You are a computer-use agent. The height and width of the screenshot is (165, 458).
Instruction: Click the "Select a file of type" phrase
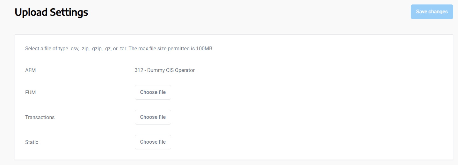[47, 49]
